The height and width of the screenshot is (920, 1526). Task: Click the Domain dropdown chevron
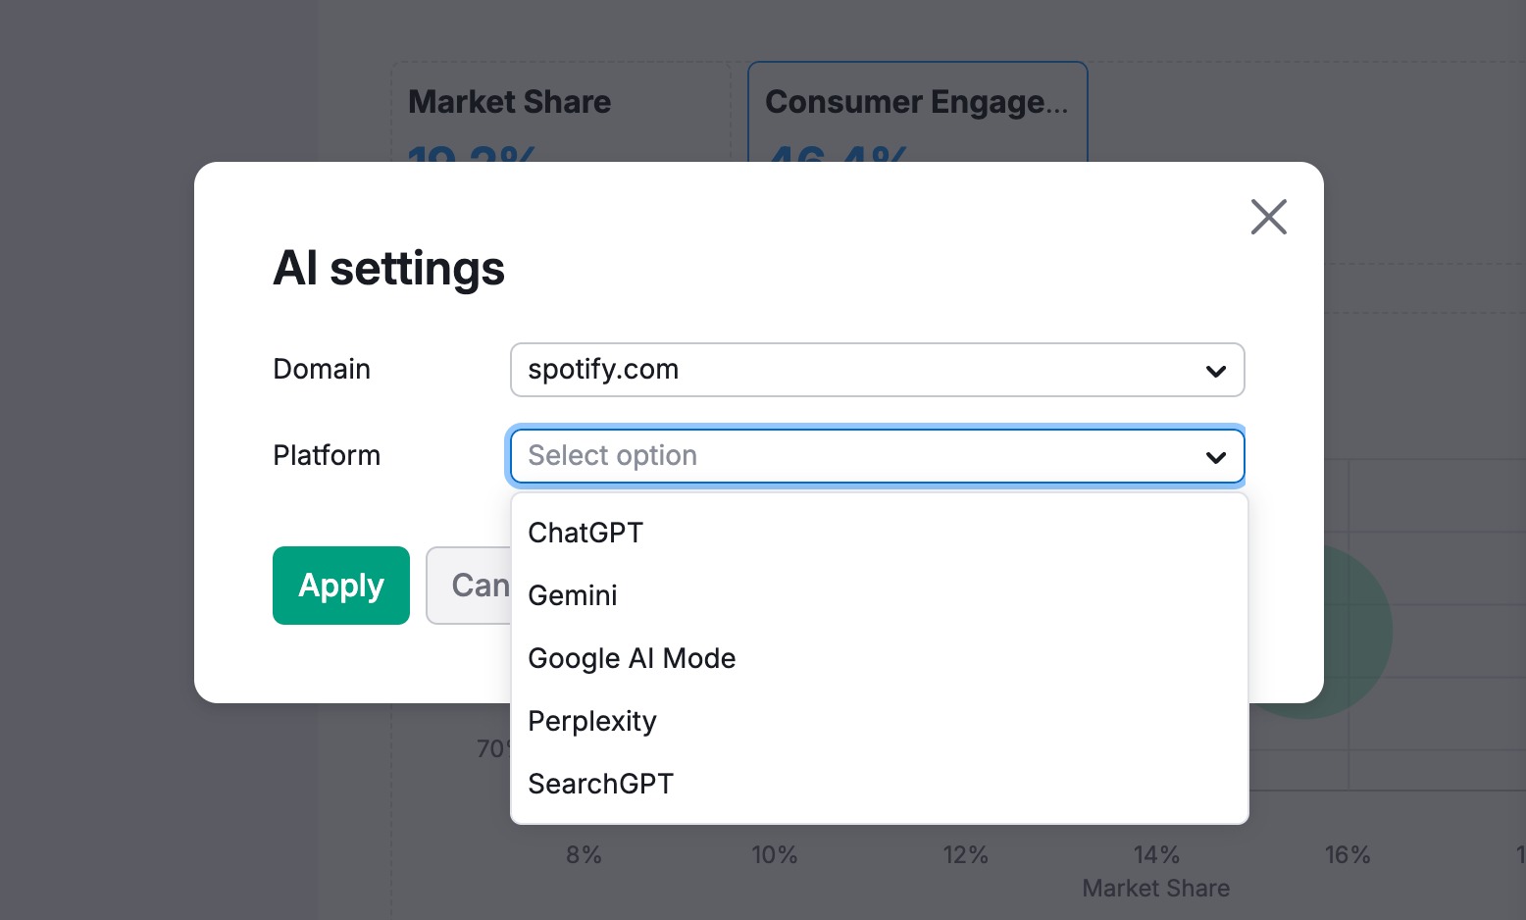(x=1216, y=370)
